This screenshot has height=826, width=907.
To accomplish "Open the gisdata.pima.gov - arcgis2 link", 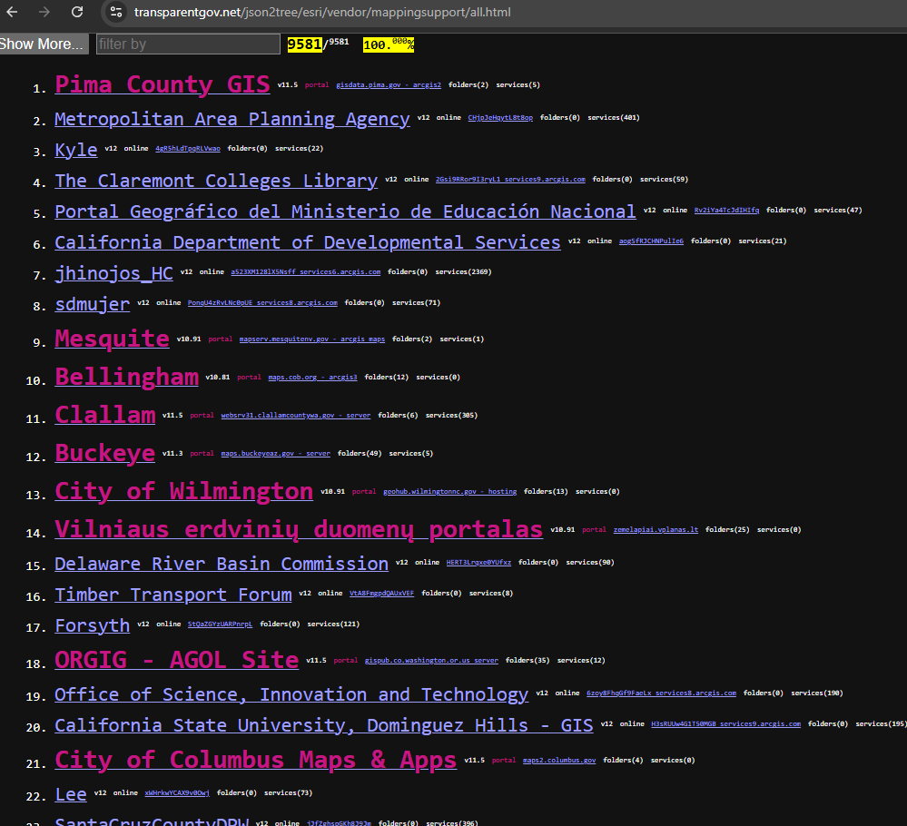I will [389, 85].
